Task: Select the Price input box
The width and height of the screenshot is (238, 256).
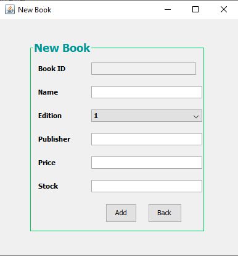Action: pos(147,163)
